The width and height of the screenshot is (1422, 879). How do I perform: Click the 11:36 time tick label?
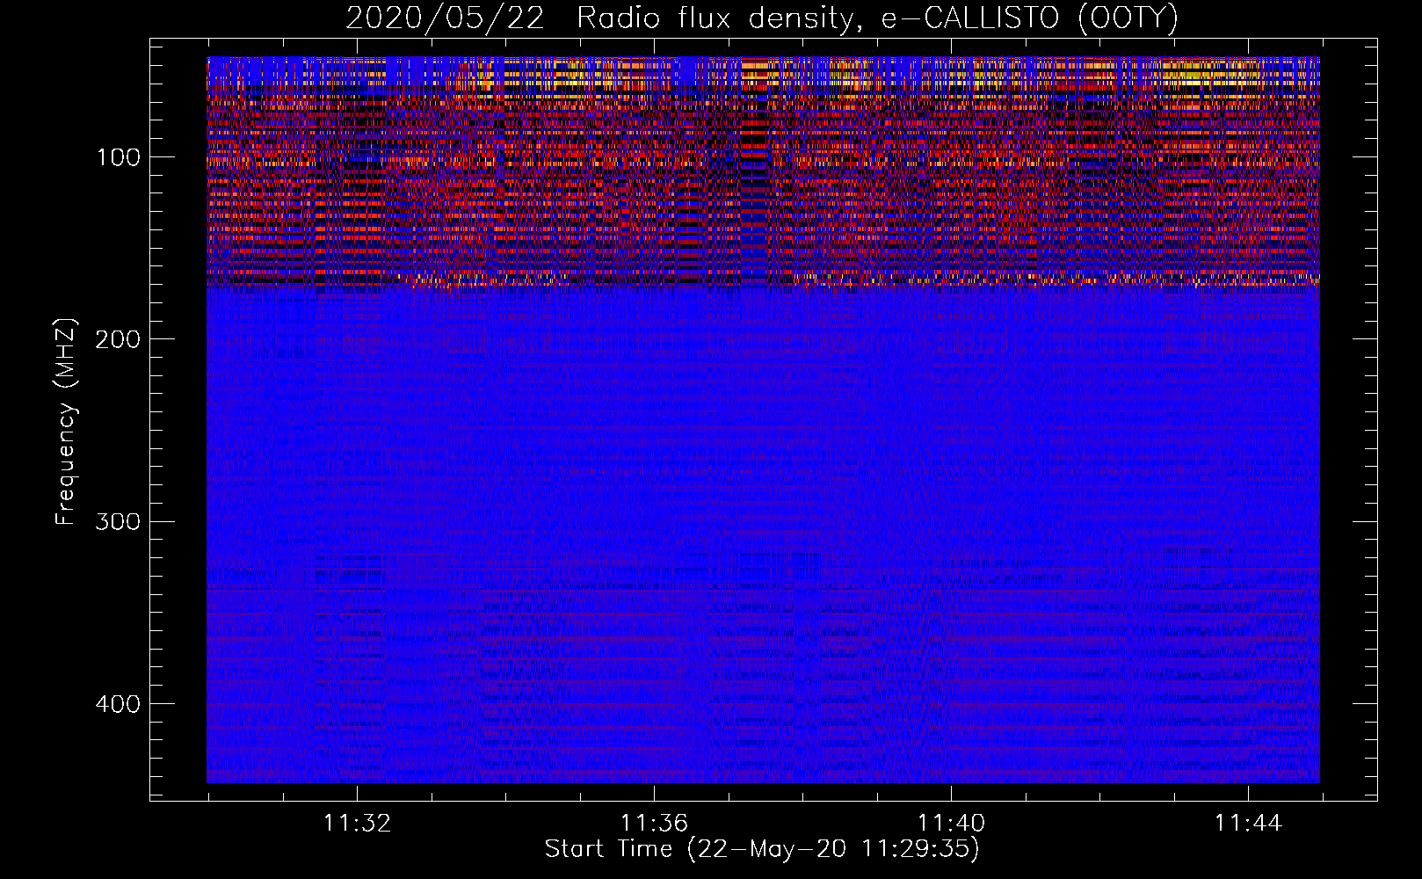click(654, 823)
